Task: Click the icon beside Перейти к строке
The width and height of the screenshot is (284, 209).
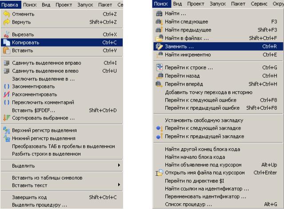Action: 160,67
